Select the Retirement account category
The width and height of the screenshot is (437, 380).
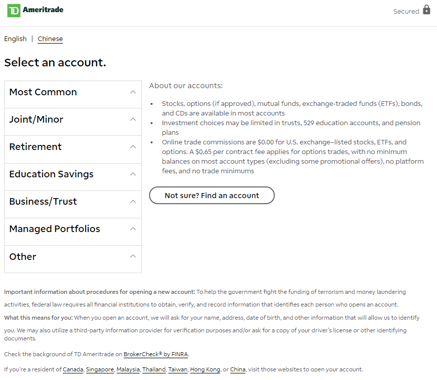click(x=73, y=149)
